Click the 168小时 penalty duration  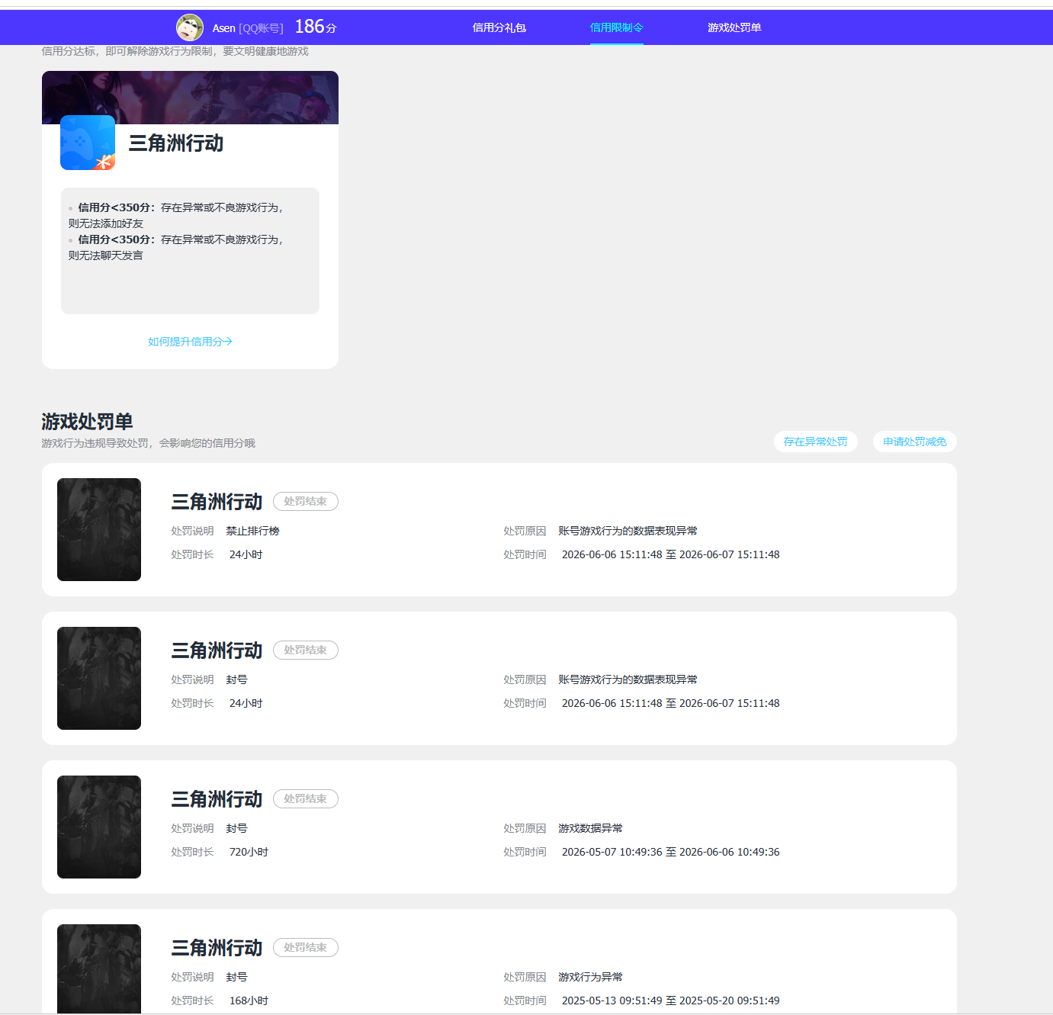[249, 1001]
